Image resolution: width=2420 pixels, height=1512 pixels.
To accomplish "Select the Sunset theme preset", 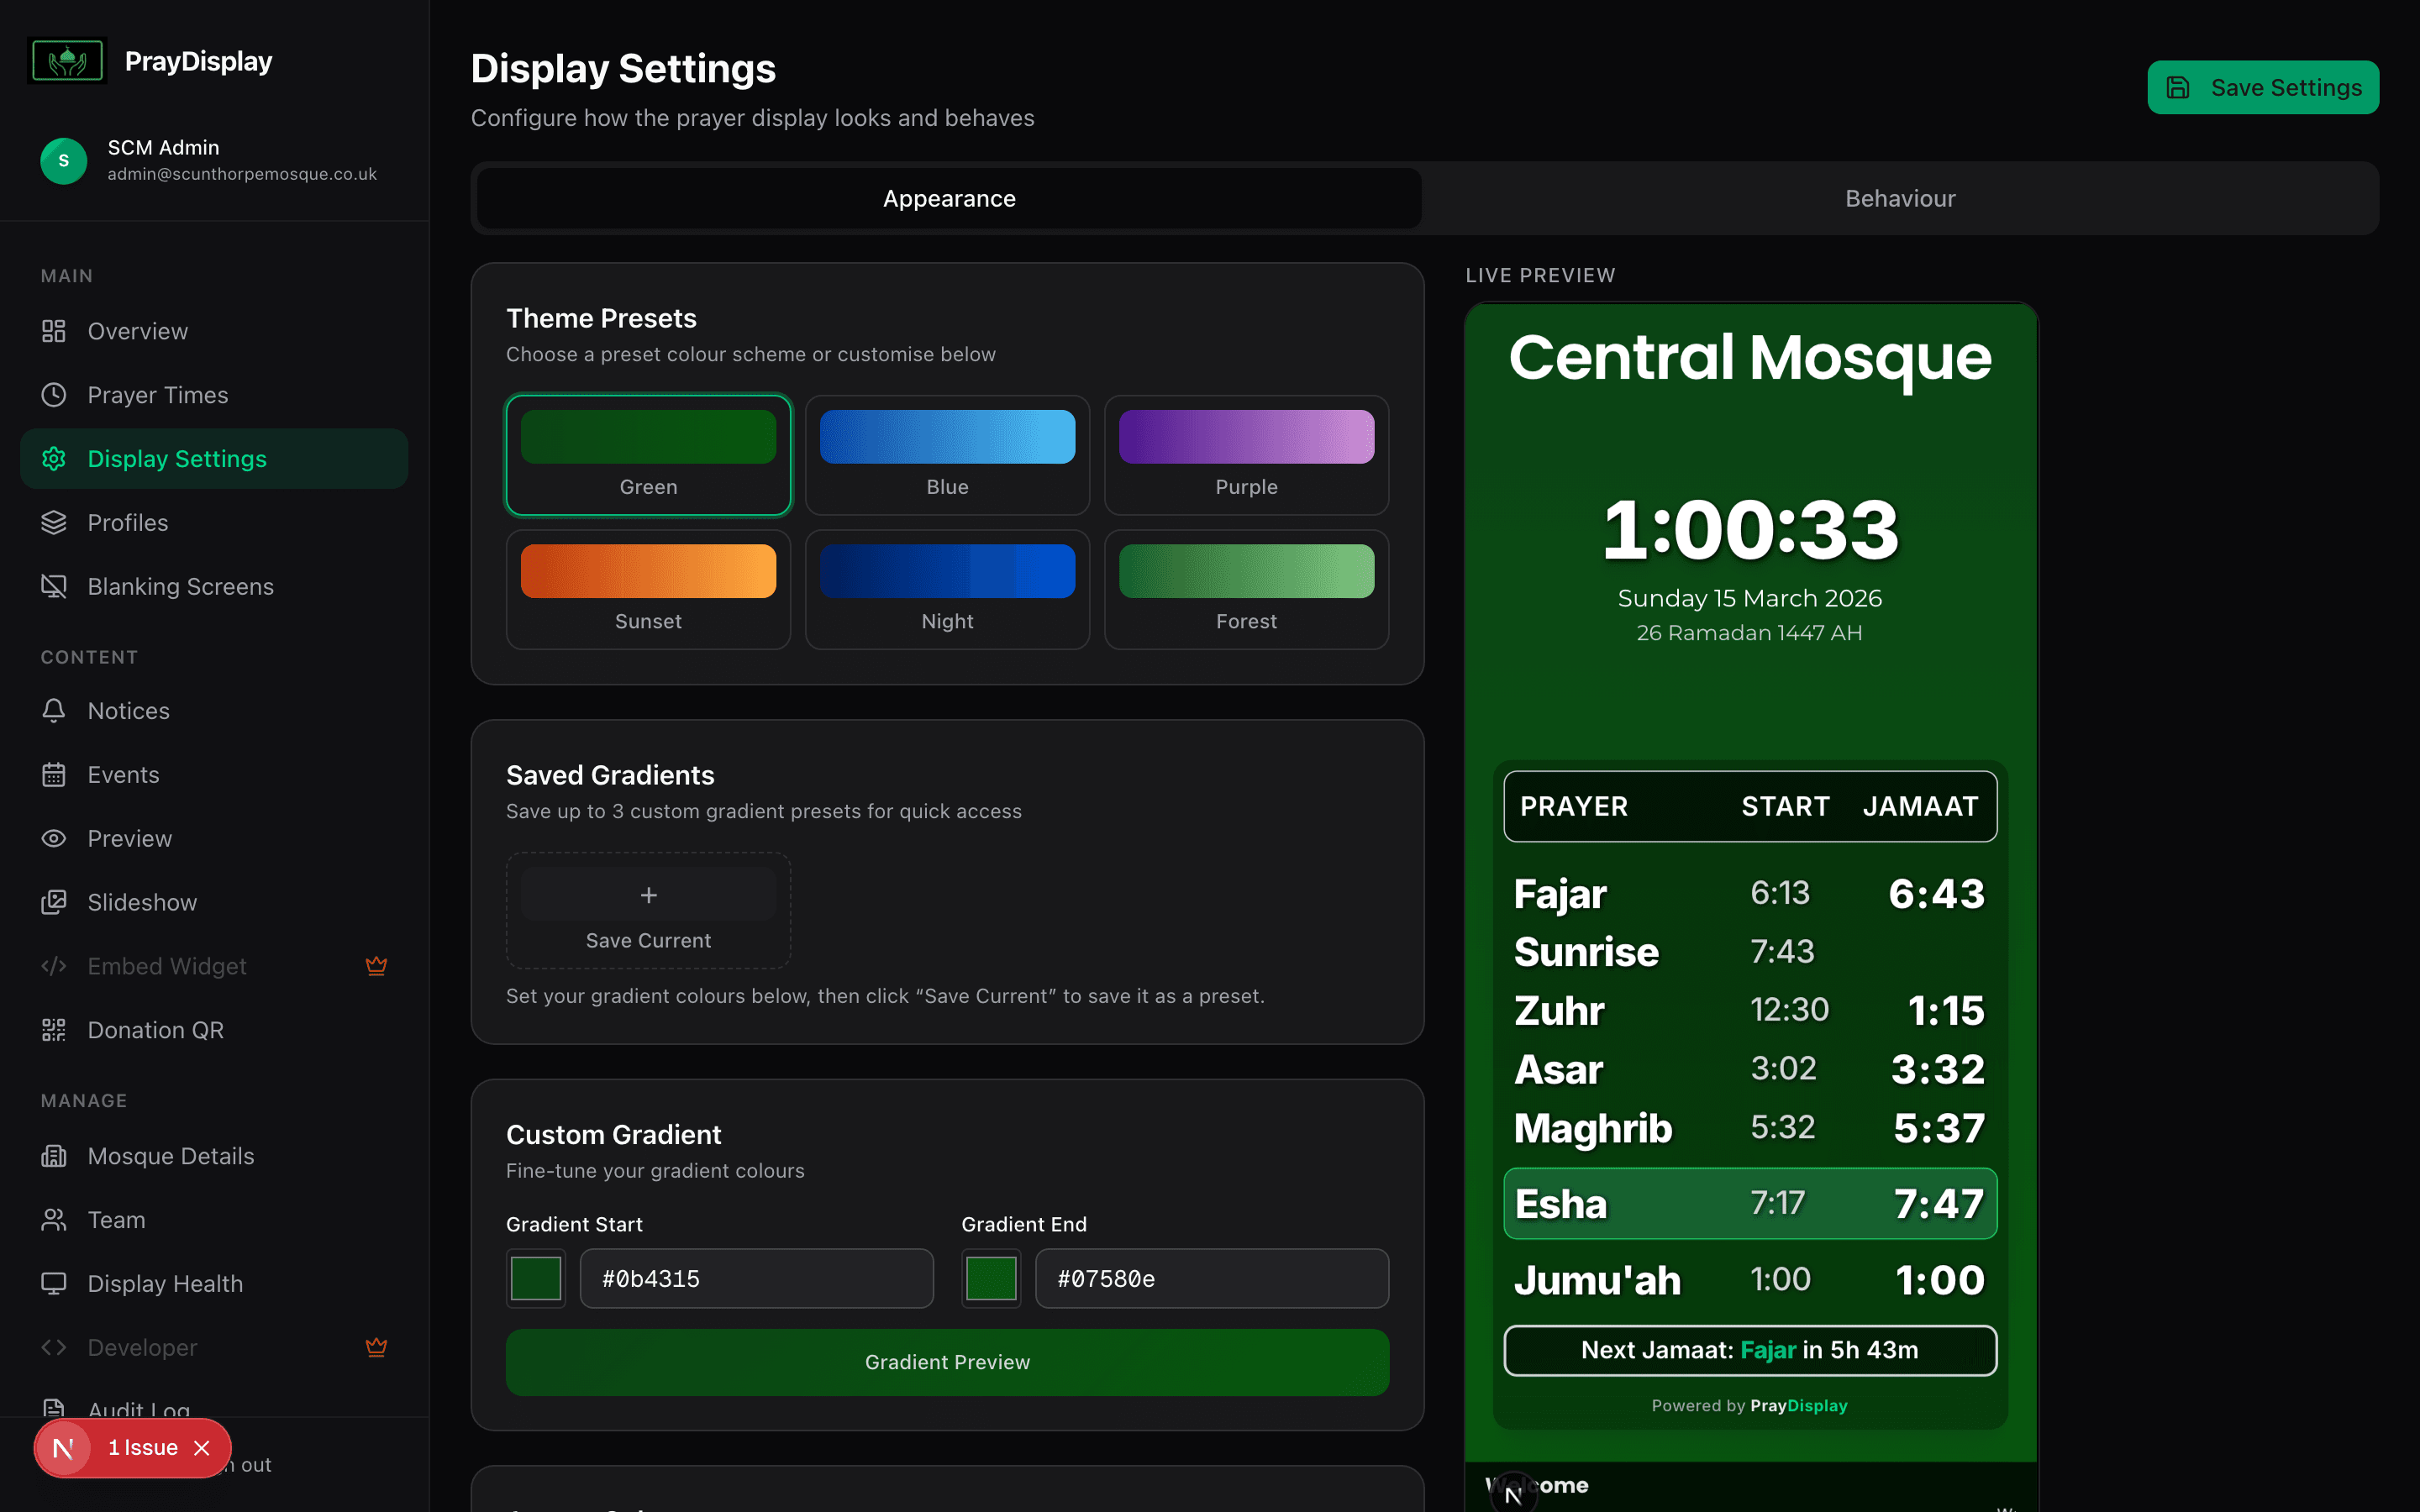I will point(648,589).
